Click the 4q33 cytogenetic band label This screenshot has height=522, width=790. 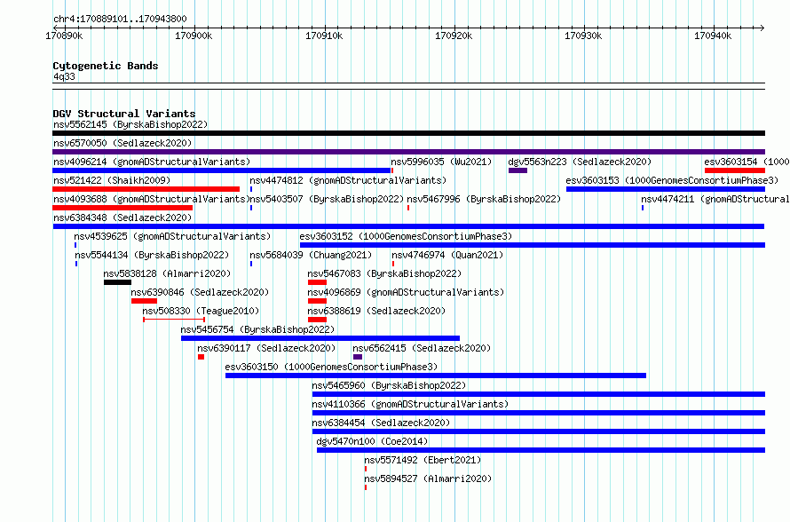pyautogui.click(x=64, y=77)
